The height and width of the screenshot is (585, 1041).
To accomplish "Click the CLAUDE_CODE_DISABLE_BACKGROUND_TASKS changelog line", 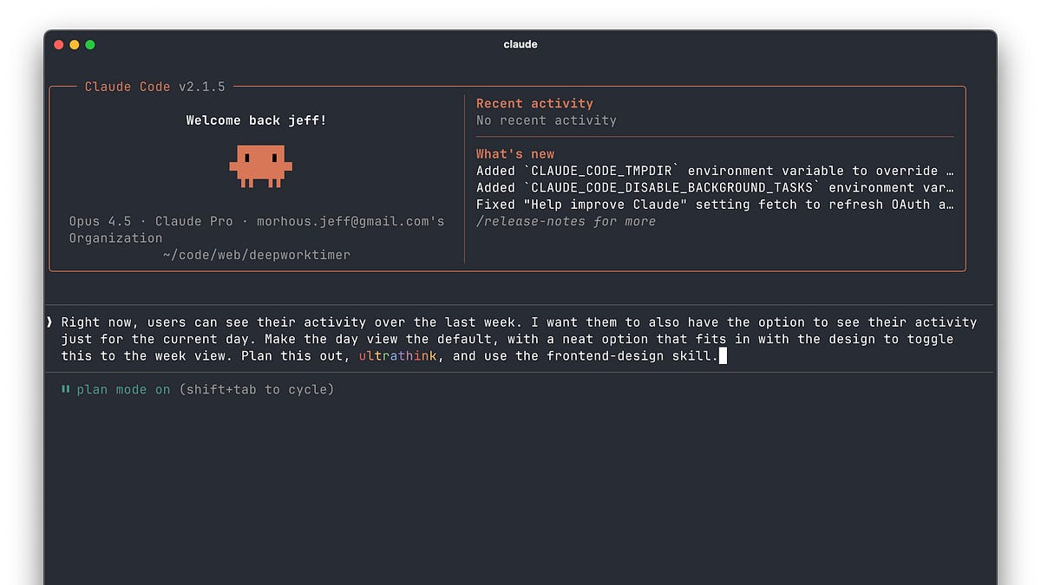I will (x=715, y=188).
